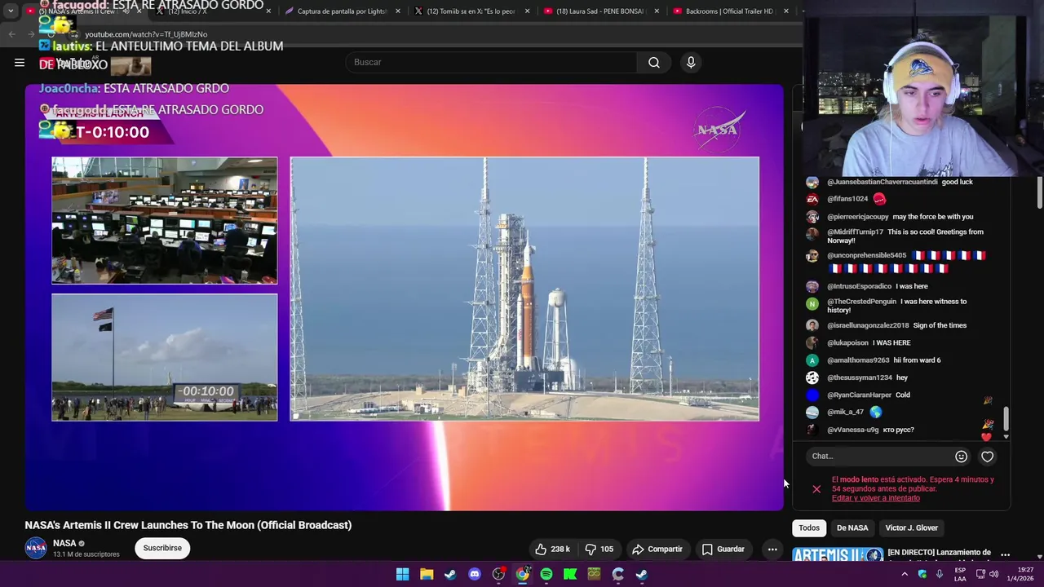Subscribe with the Suscribirse button
The width and height of the screenshot is (1044, 587).
coord(162,548)
